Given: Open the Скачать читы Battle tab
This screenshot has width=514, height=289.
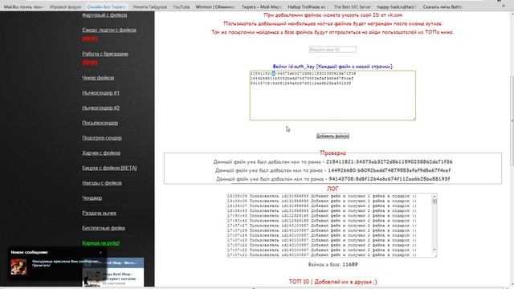Looking at the screenshot, I should pos(443,7).
